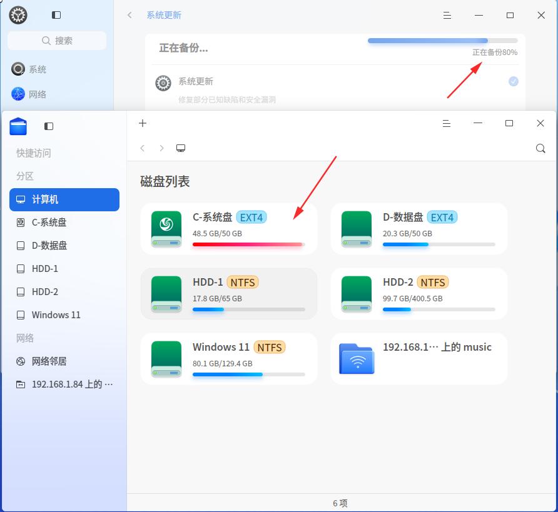Click 20.3 GB/50 GB capacity text
The height and width of the screenshot is (512, 558).
[407, 234]
